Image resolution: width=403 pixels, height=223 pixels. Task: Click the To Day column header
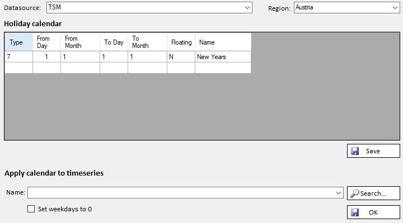(x=114, y=42)
